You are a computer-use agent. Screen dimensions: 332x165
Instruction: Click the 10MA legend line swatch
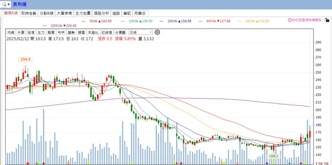click(122, 21)
